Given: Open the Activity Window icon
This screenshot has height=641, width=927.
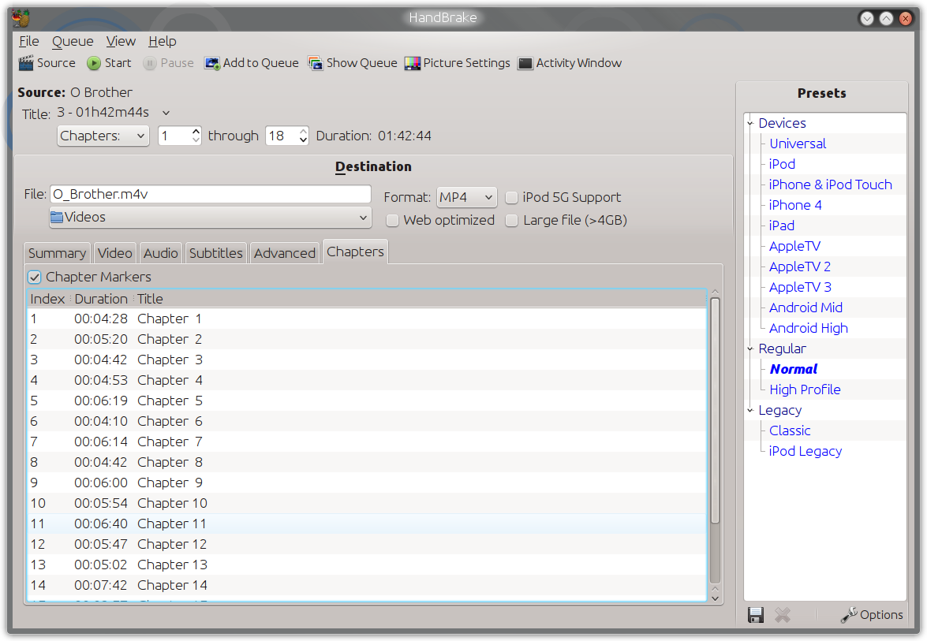Looking at the screenshot, I should [525, 63].
